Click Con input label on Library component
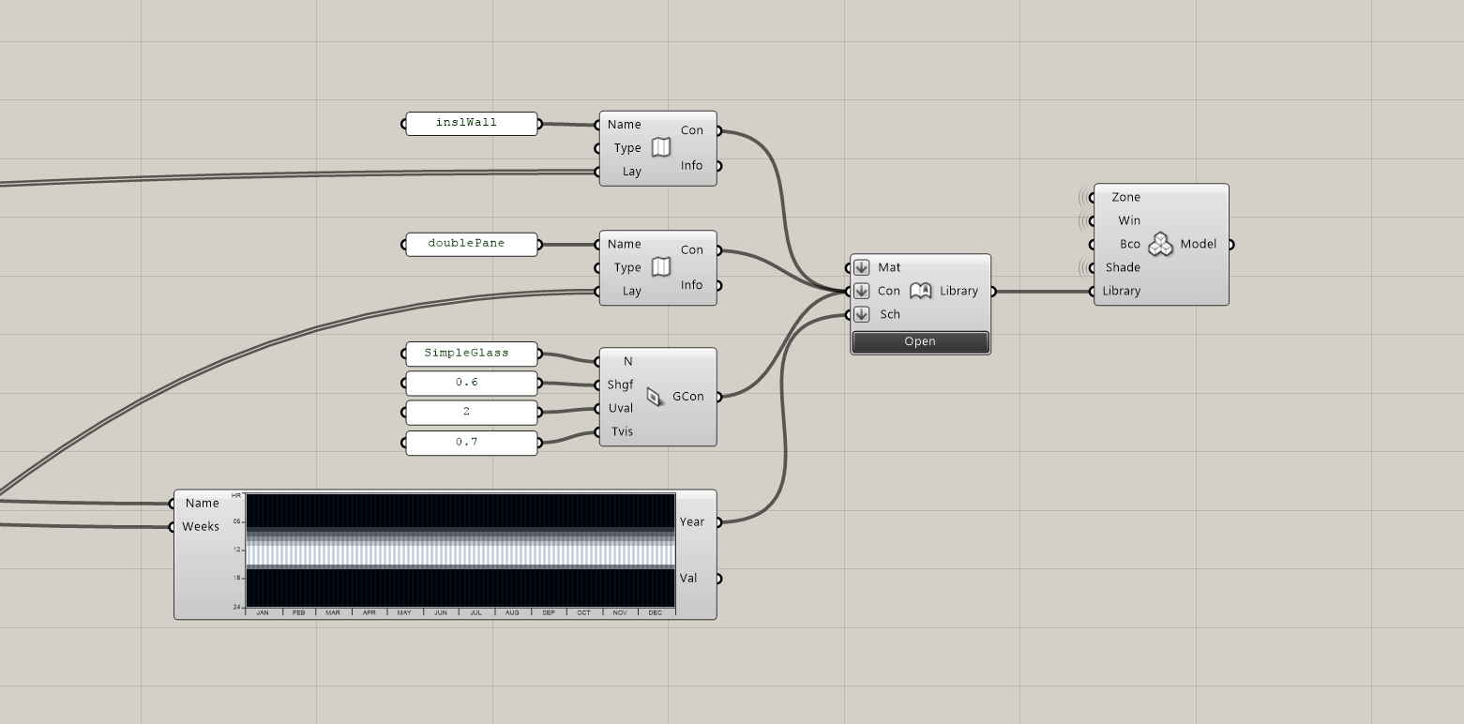The height and width of the screenshot is (724, 1464). pos(889,291)
